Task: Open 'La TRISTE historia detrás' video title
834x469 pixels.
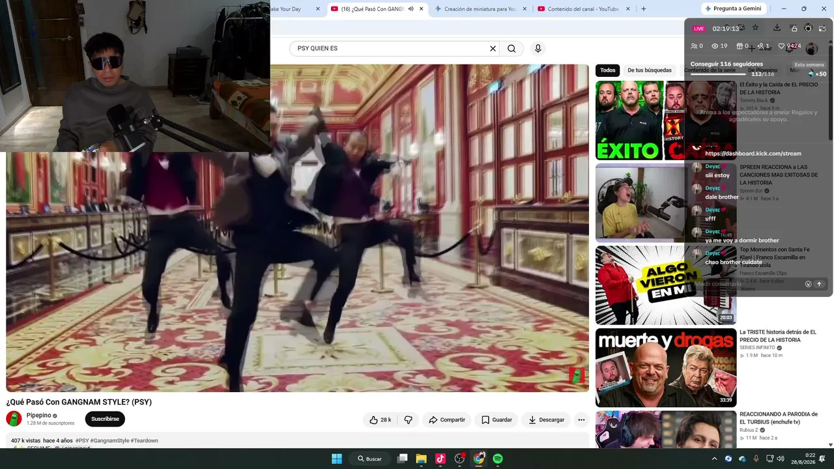Action: (x=778, y=336)
